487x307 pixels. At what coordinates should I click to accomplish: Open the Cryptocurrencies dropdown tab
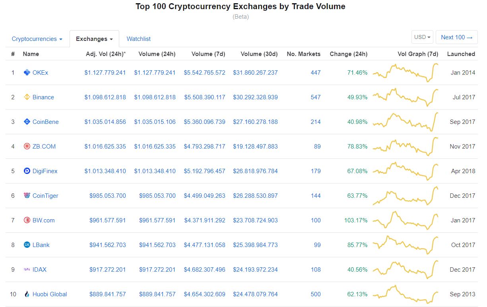point(37,39)
